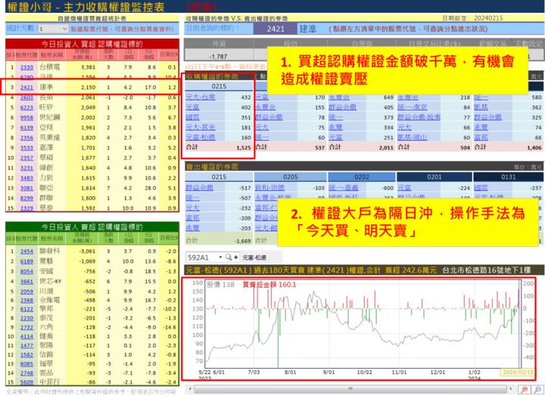Open stock code 8085 福華 link
The width and height of the screenshot is (545, 396).
26,363
